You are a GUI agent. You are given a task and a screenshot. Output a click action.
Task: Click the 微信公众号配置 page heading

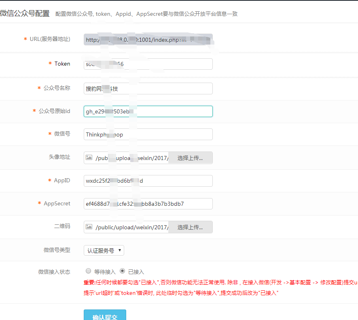(x=24, y=13)
